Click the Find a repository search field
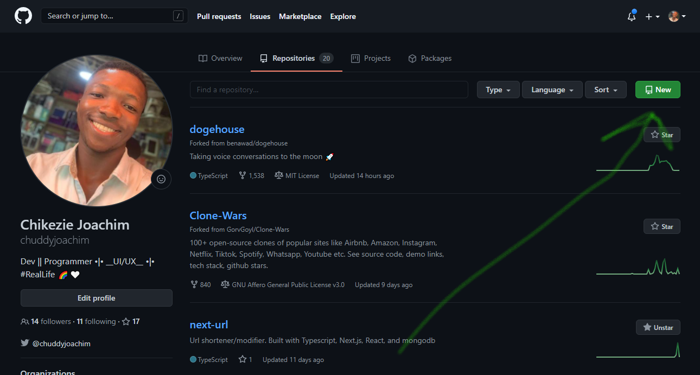 pos(328,90)
